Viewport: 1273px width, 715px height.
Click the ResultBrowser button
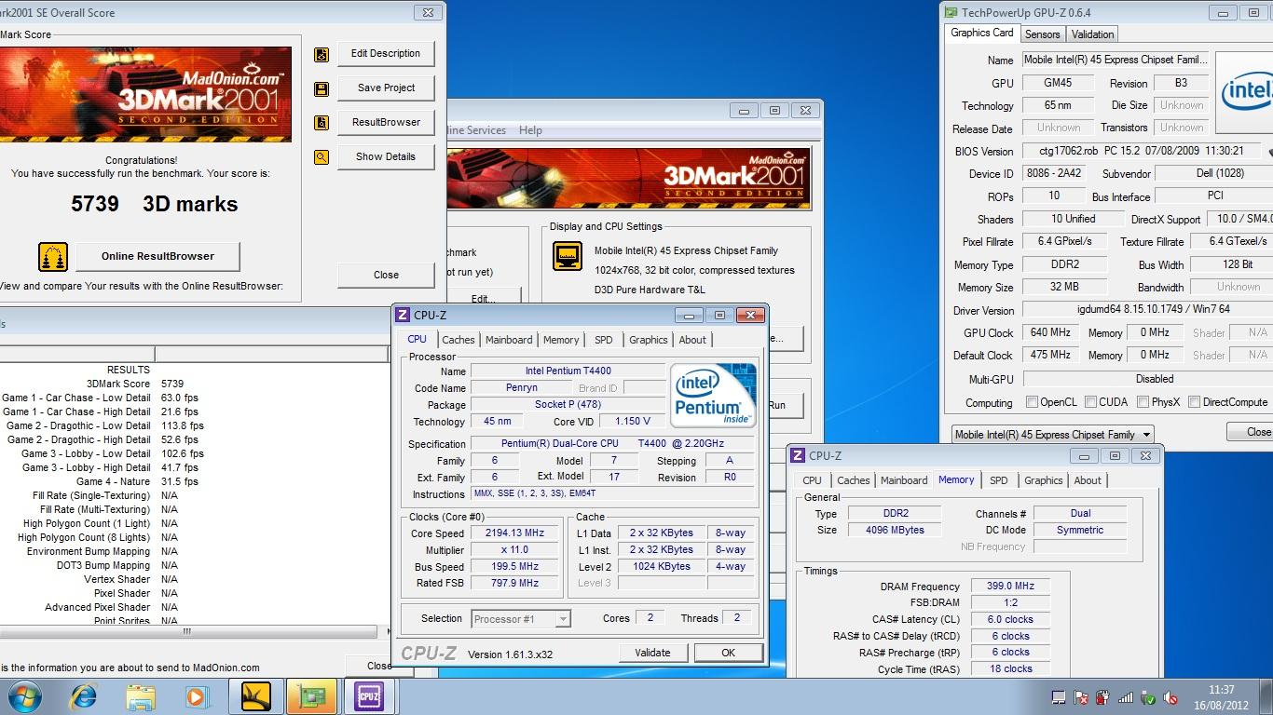(x=386, y=122)
